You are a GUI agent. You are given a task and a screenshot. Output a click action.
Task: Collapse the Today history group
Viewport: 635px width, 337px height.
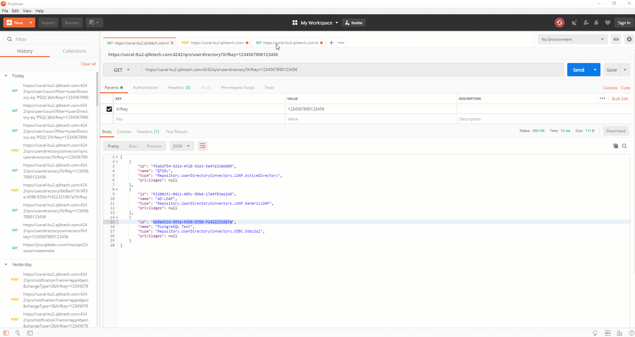(x=6, y=76)
